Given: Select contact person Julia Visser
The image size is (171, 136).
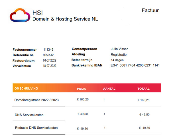Looking at the screenshot, I should (119, 49).
